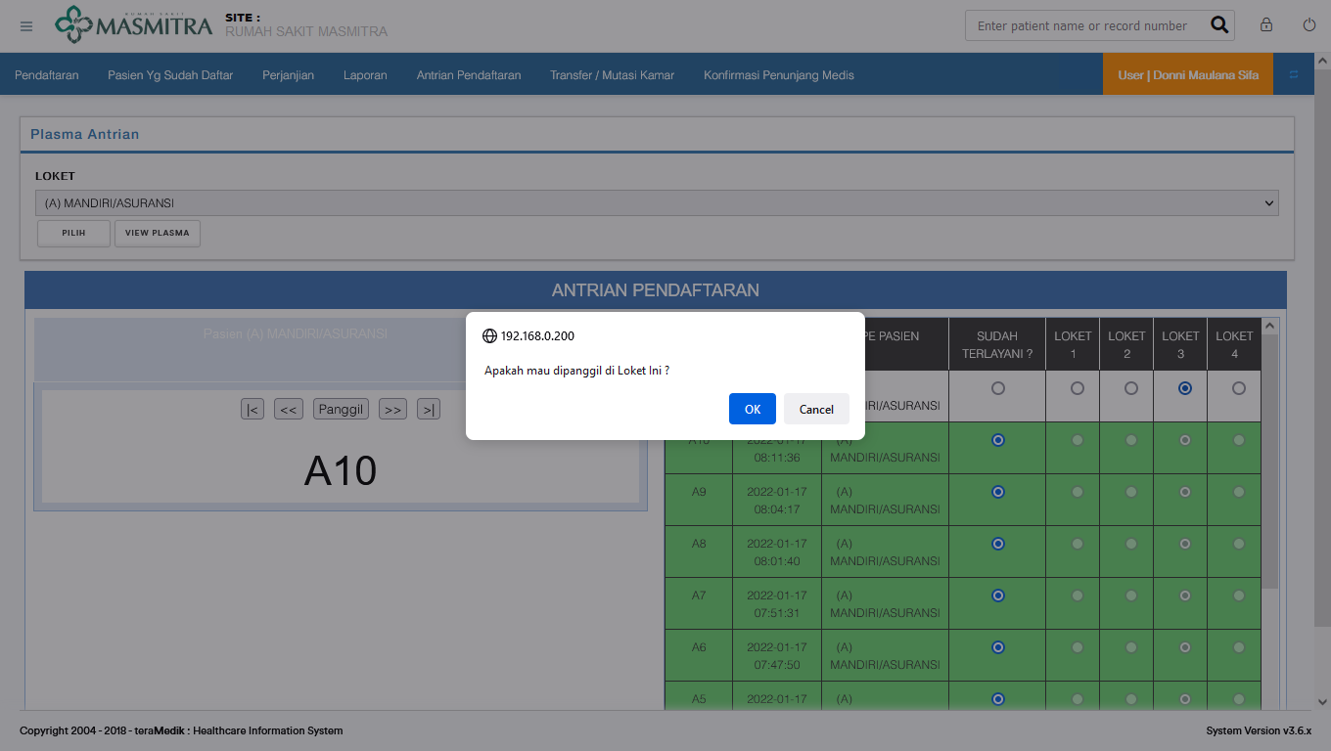Select Loket 2 radio in first row
The image size is (1331, 751).
pos(1131,388)
